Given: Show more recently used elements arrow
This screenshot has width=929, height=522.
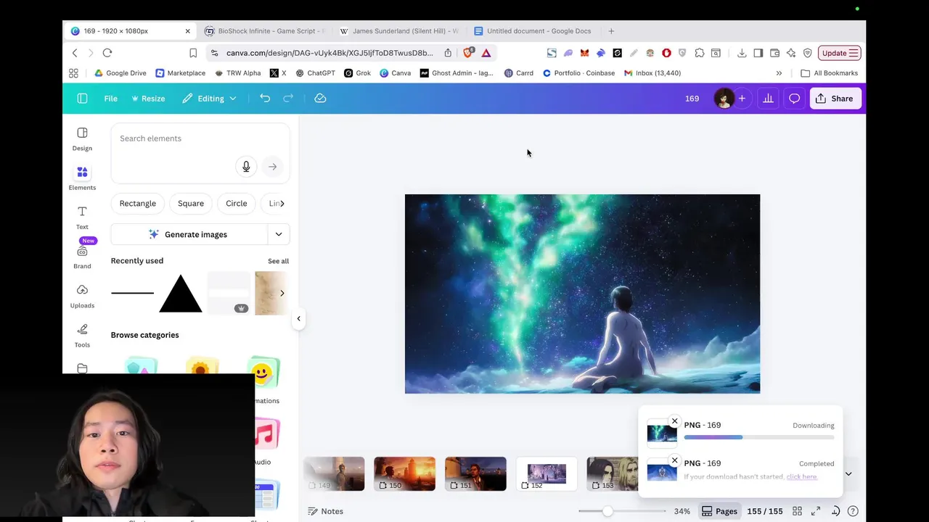Looking at the screenshot, I should click(282, 293).
